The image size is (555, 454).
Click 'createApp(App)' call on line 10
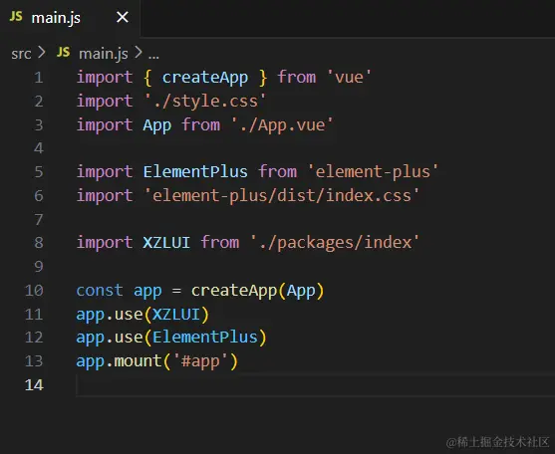point(257,291)
